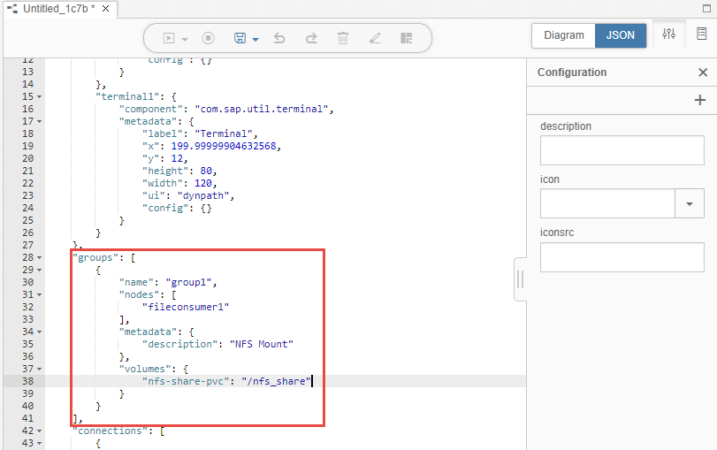Toggle the configuration sliders panel icon

(669, 35)
